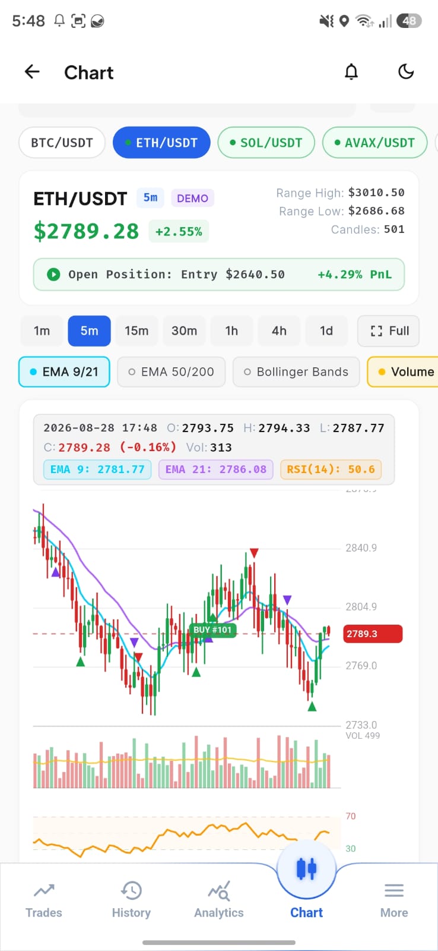438x951 pixels.
Task: Enable the EMA 50/200 indicator
Action: 171,372
